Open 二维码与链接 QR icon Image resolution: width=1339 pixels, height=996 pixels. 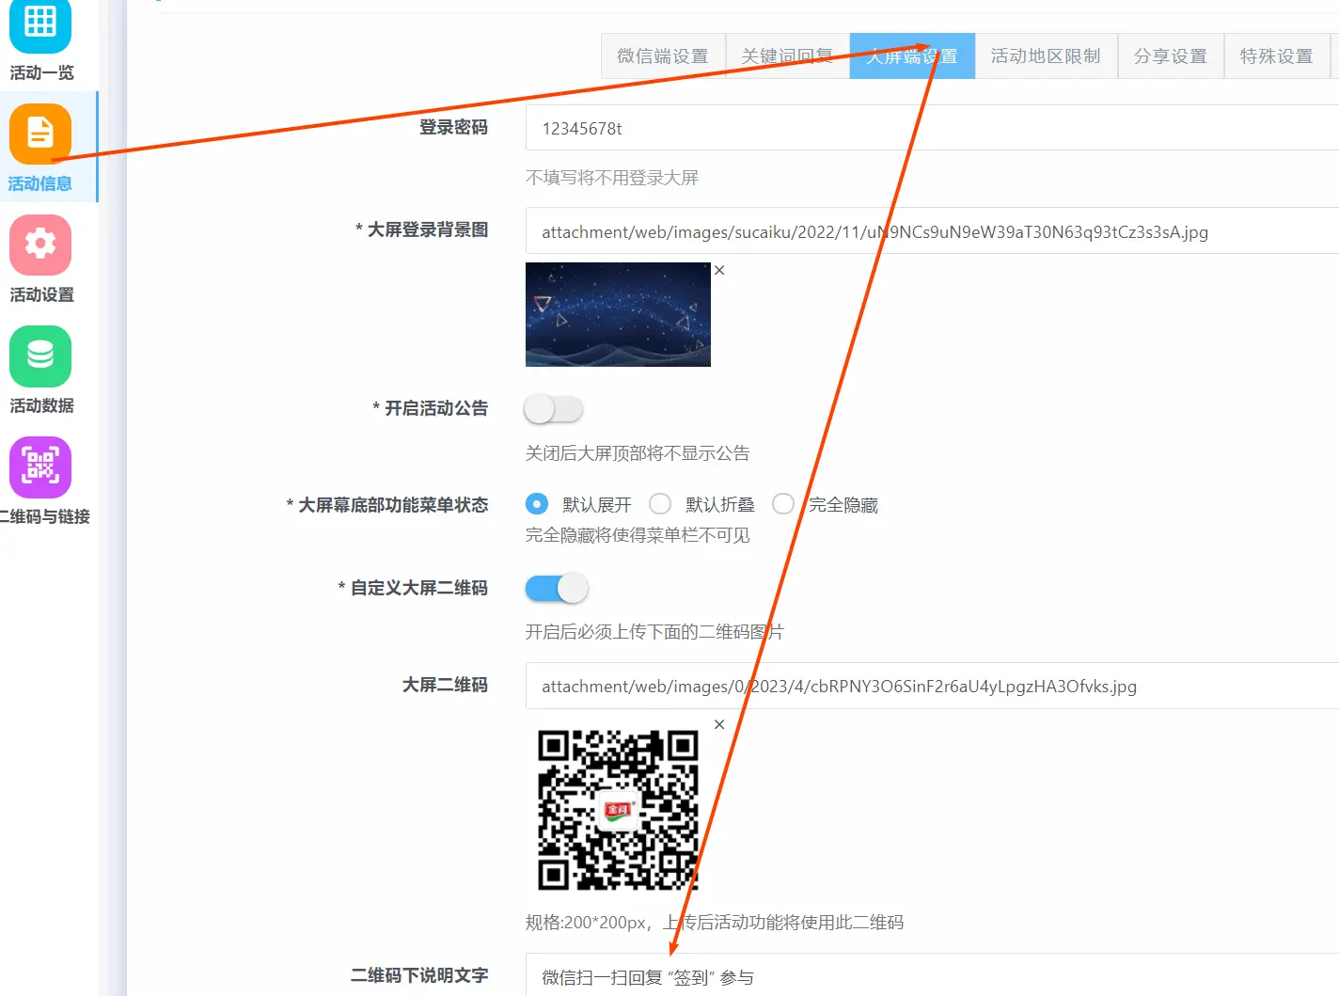click(40, 466)
